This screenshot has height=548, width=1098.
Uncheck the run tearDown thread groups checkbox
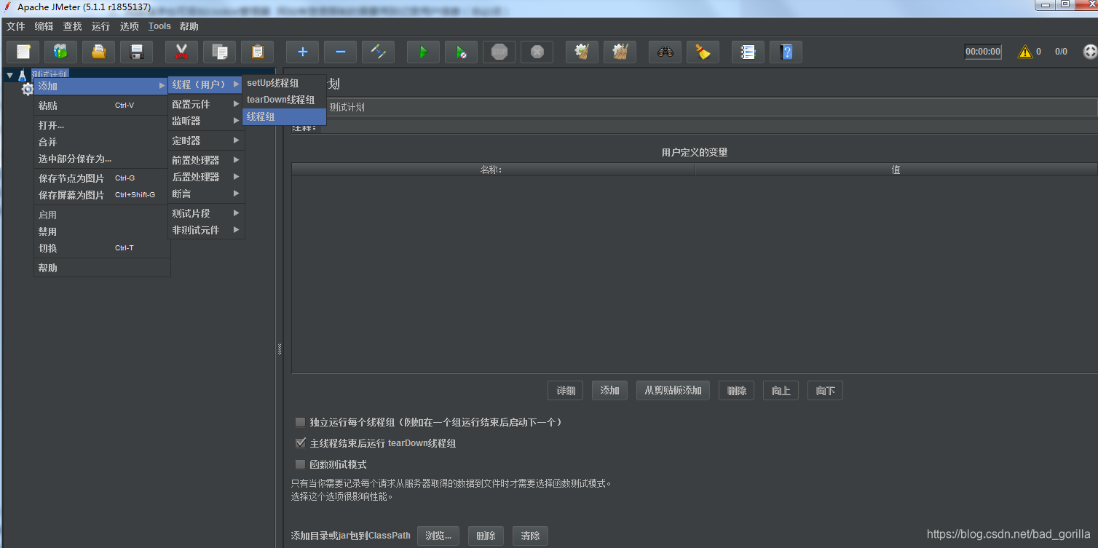coord(300,443)
